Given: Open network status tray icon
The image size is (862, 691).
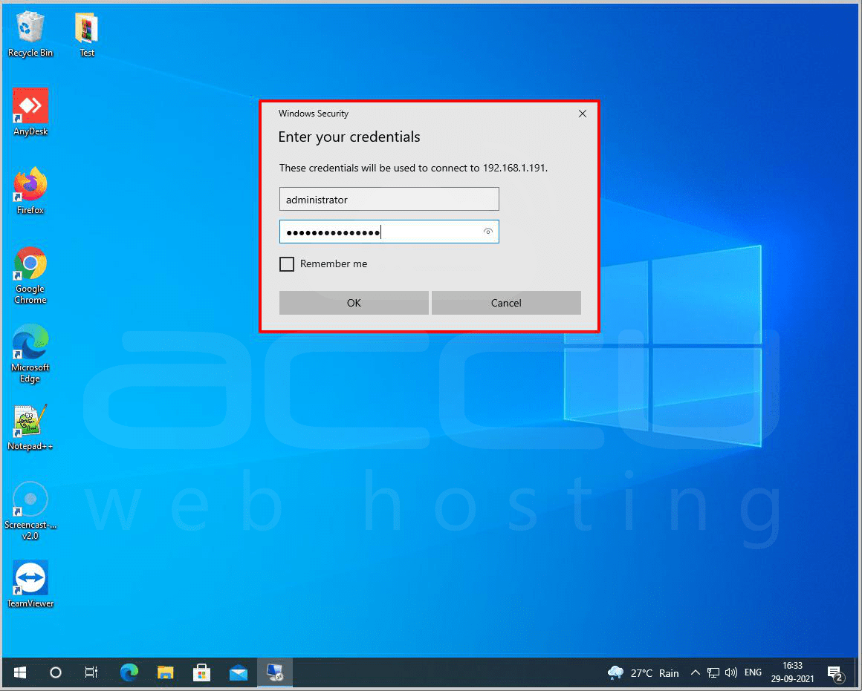Looking at the screenshot, I should [x=713, y=673].
